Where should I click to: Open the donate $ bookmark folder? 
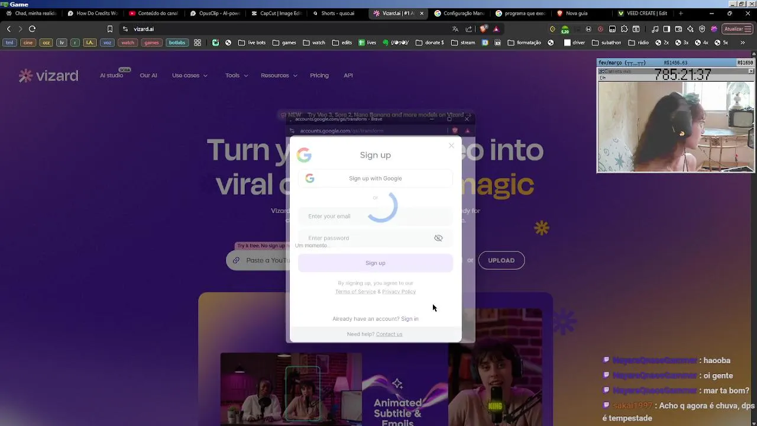tap(430, 43)
